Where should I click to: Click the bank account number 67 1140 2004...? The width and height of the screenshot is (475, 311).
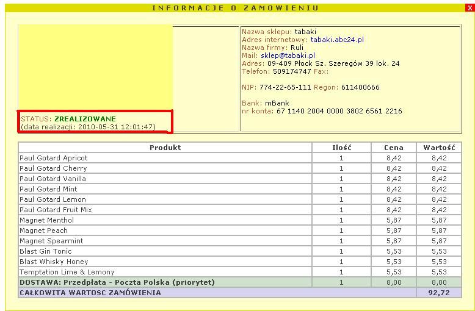(x=339, y=111)
